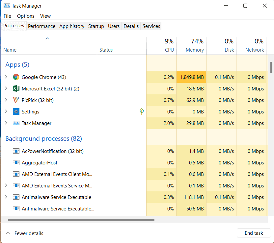Image resolution: width=274 pixels, height=243 pixels.
Task: Expand the Antimalware Service Executable entry
Action: tap(6, 197)
